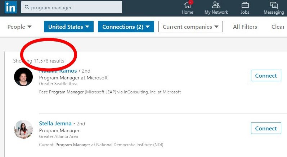Viewport: 287px width, 157px height.
Task: Select the 'Greater Seattle Area' location text
Action: point(58,84)
